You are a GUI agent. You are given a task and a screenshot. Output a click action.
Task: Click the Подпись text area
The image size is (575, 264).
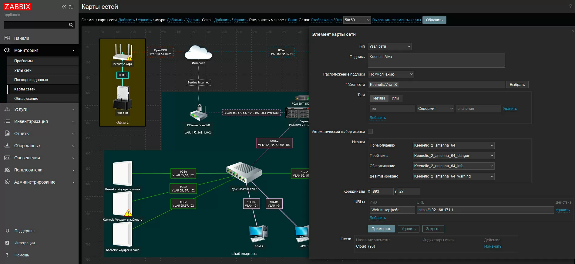click(x=436, y=60)
